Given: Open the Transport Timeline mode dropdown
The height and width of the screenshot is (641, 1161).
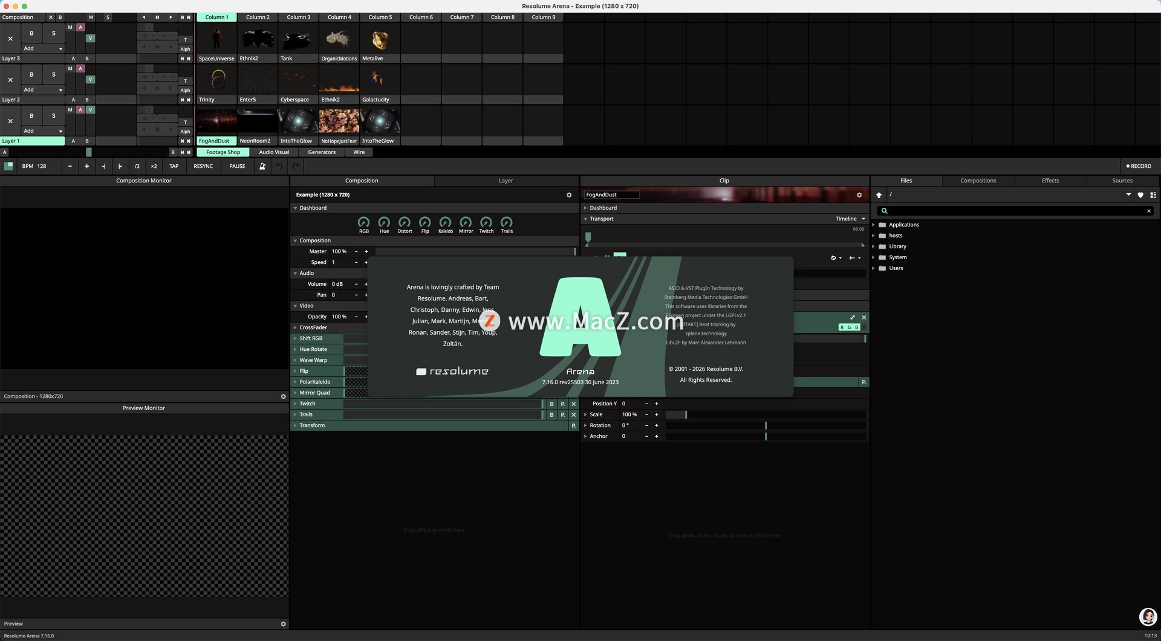Looking at the screenshot, I should coord(850,219).
